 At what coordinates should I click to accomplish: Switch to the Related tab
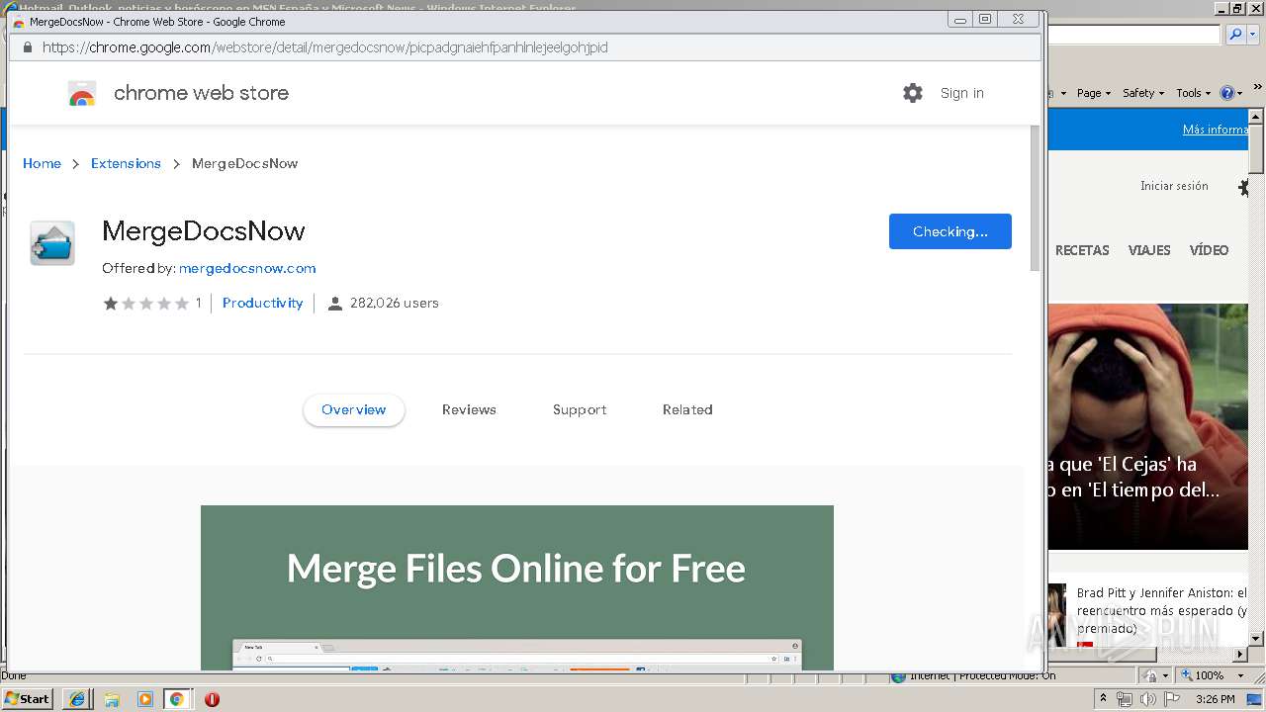point(687,409)
